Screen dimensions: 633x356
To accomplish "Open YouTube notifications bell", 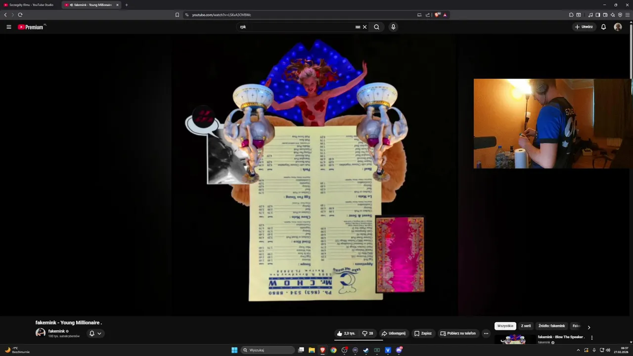I will point(603,27).
